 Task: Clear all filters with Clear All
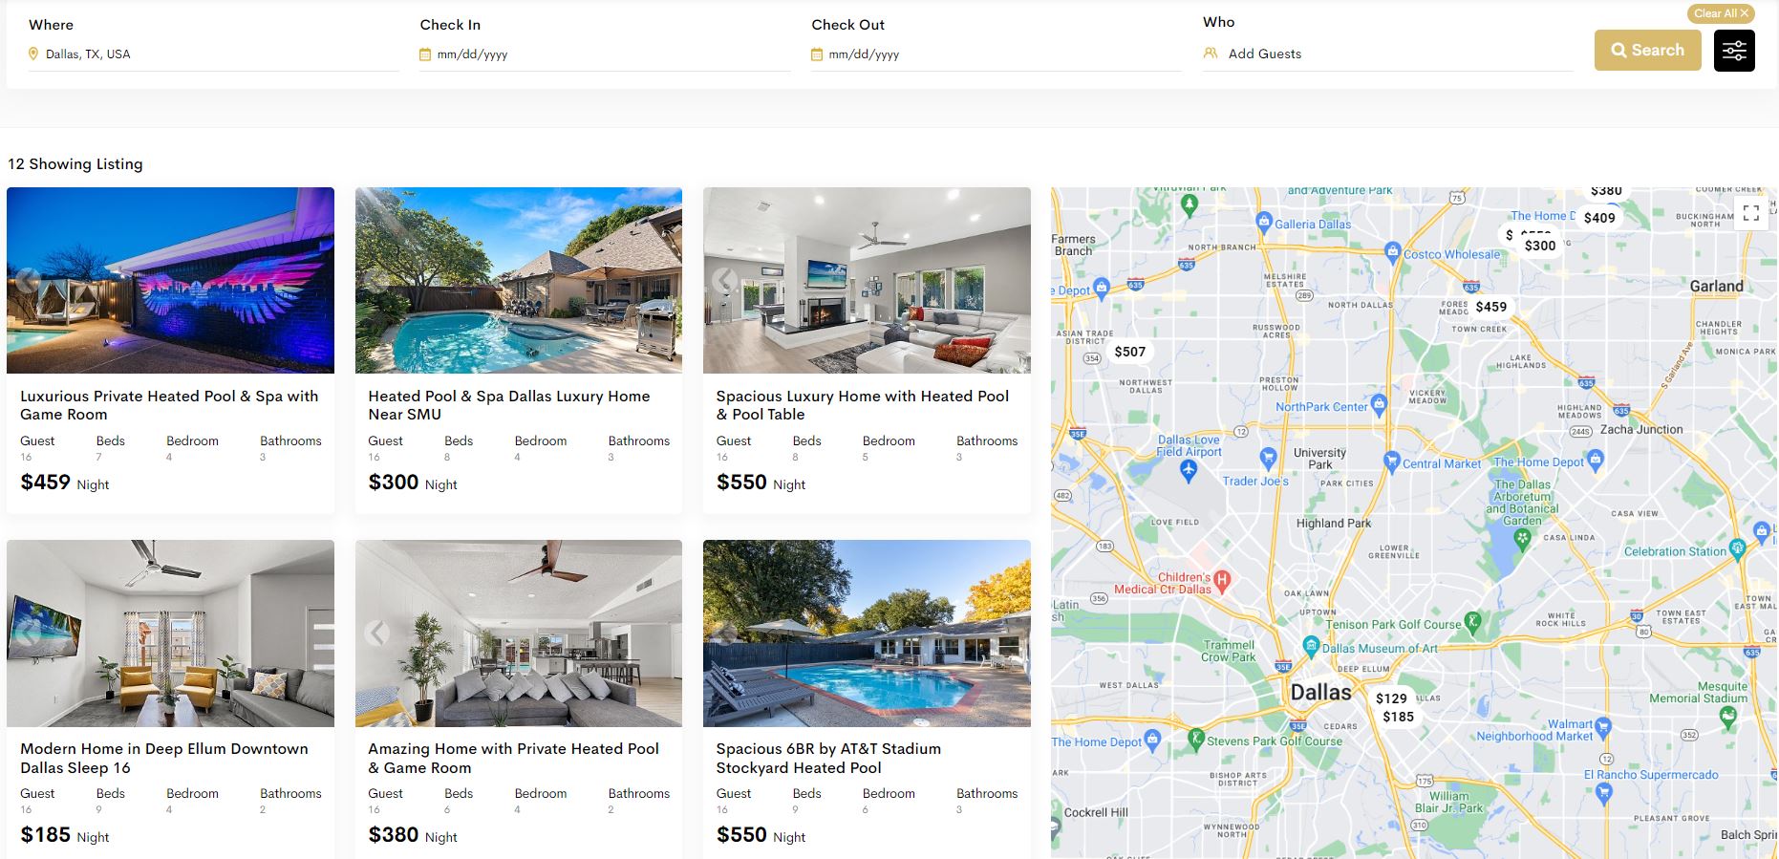1721,13
